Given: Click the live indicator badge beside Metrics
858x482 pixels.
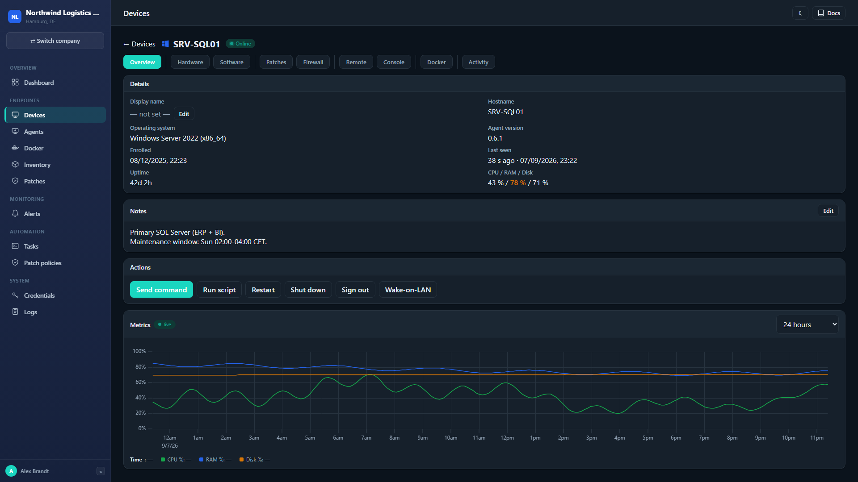Looking at the screenshot, I should 165,324.
